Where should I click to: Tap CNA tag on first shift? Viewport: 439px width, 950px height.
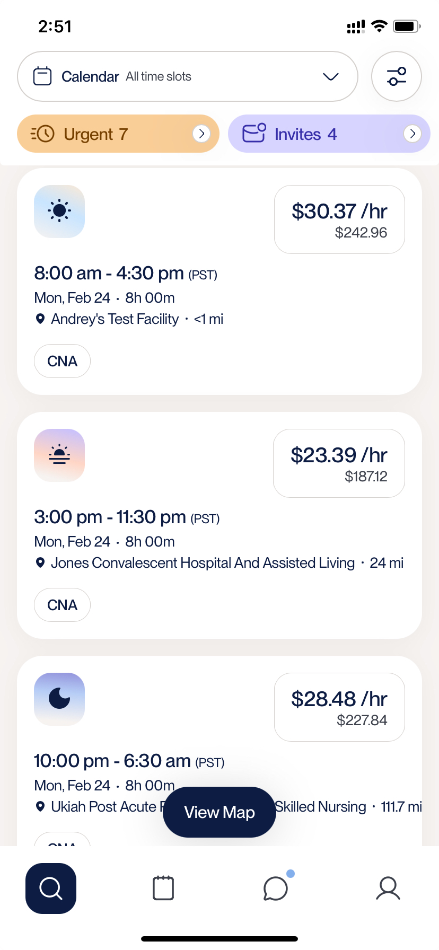[x=62, y=361]
